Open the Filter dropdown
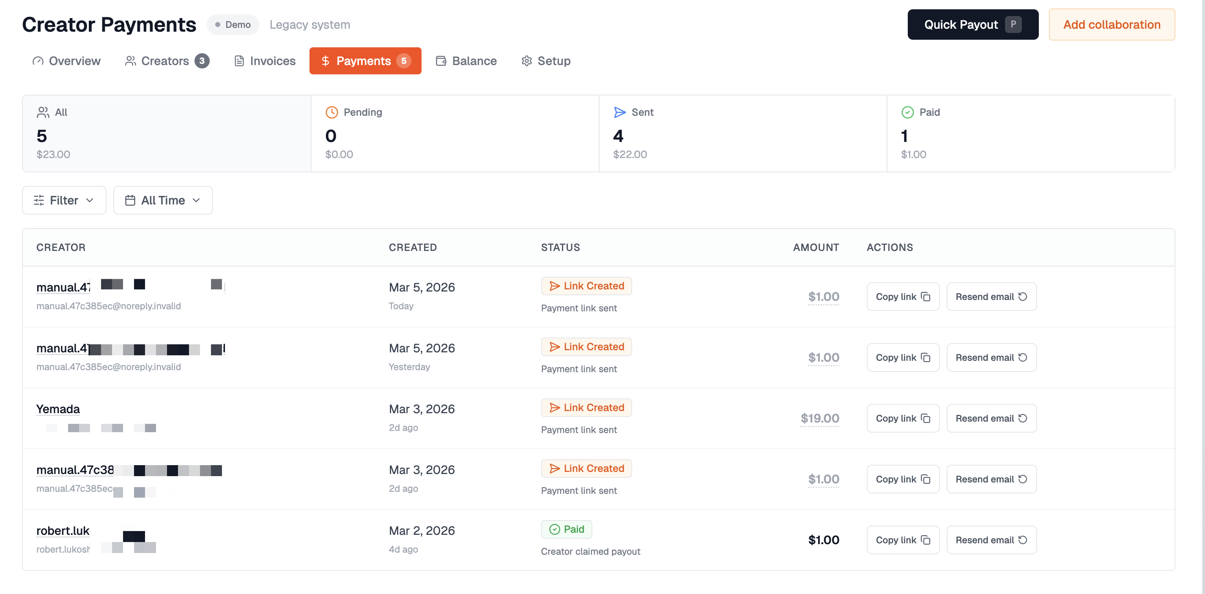This screenshot has height=594, width=1205. click(x=64, y=200)
